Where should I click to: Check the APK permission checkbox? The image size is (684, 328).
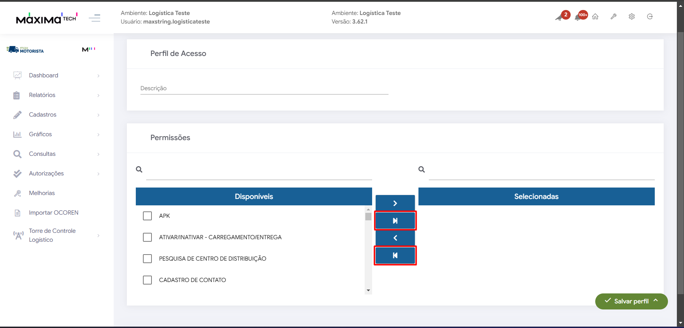(147, 216)
